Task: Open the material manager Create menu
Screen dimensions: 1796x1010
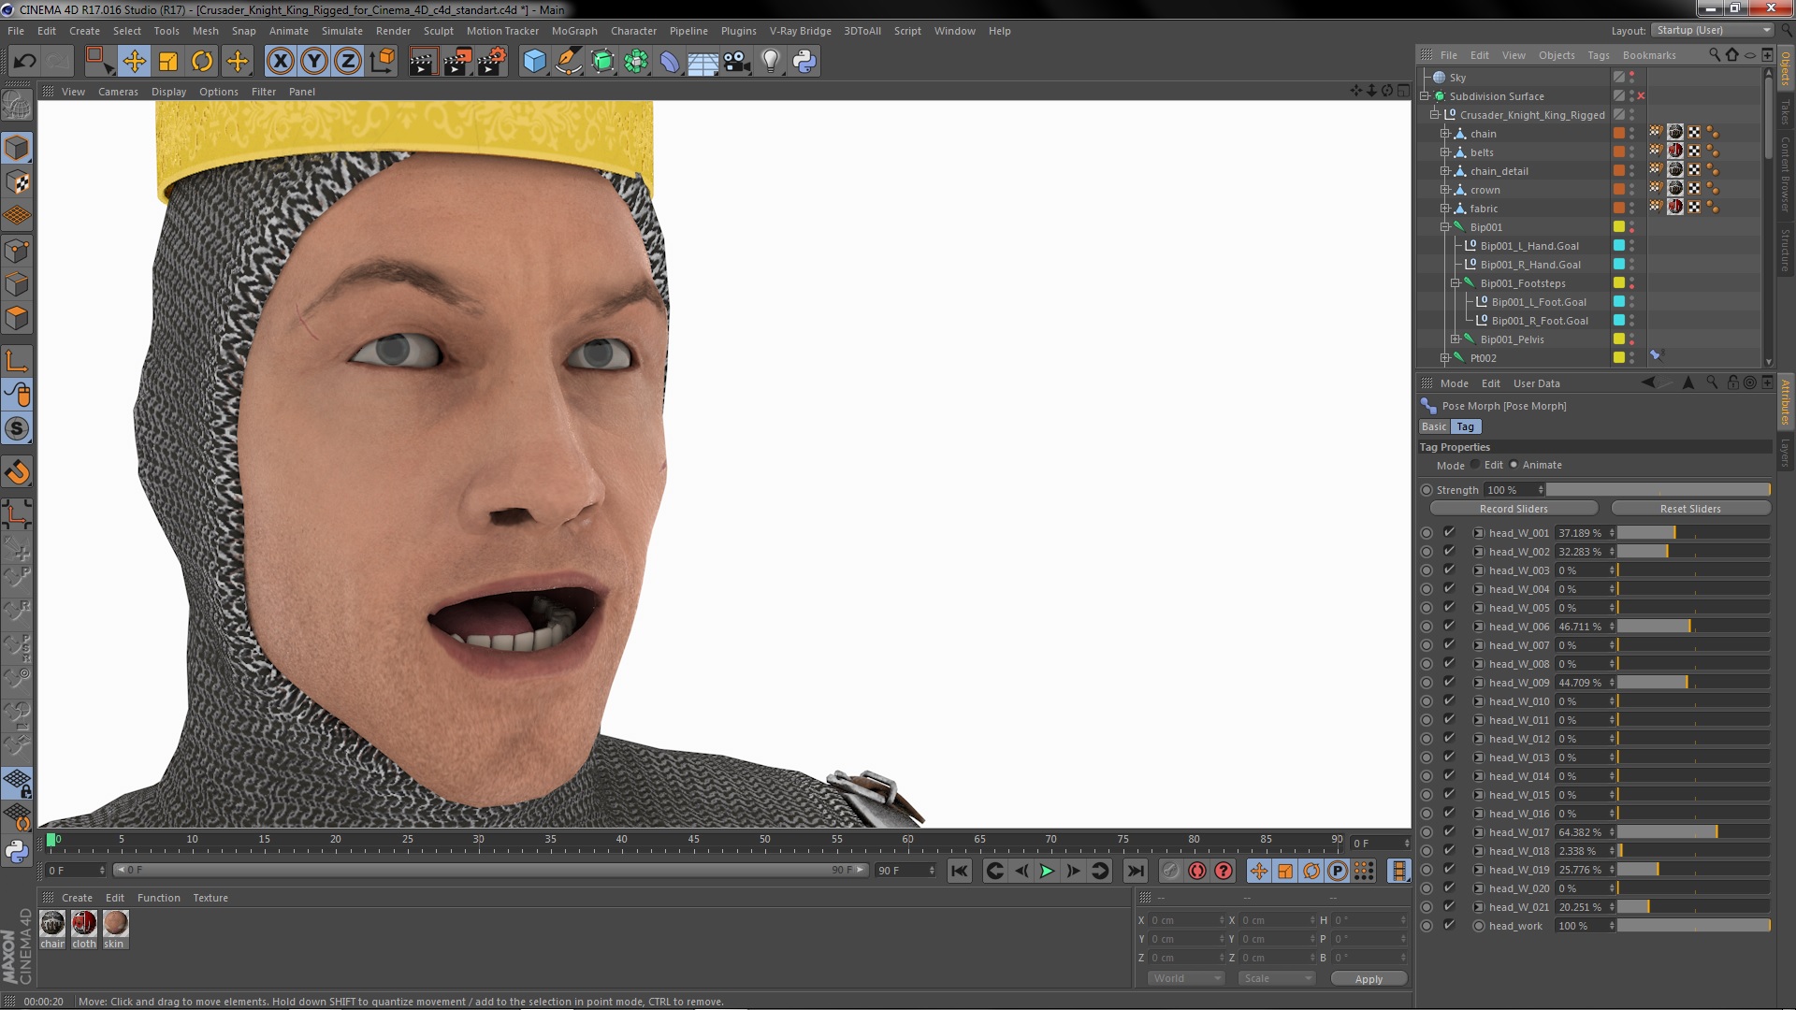Action: click(77, 898)
